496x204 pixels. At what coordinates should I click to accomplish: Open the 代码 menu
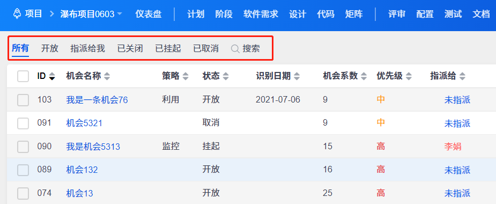(326, 14)
